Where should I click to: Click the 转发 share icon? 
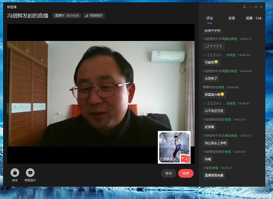pyautogui.click(x=15, y=172)
